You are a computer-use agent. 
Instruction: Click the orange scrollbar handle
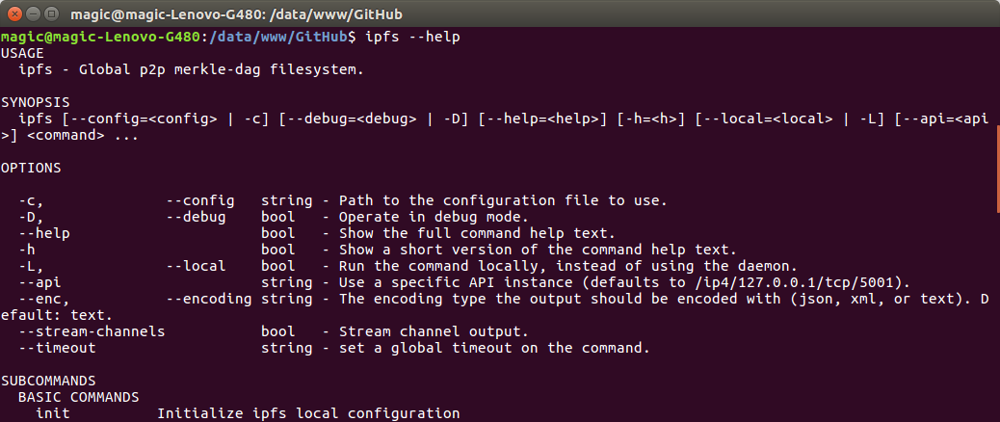pyautogui.click(x=997, y=169)
